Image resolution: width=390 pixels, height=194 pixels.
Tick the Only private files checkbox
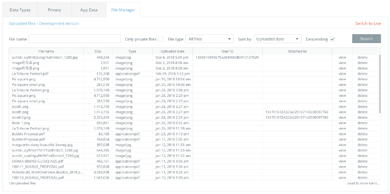[161, 39]
